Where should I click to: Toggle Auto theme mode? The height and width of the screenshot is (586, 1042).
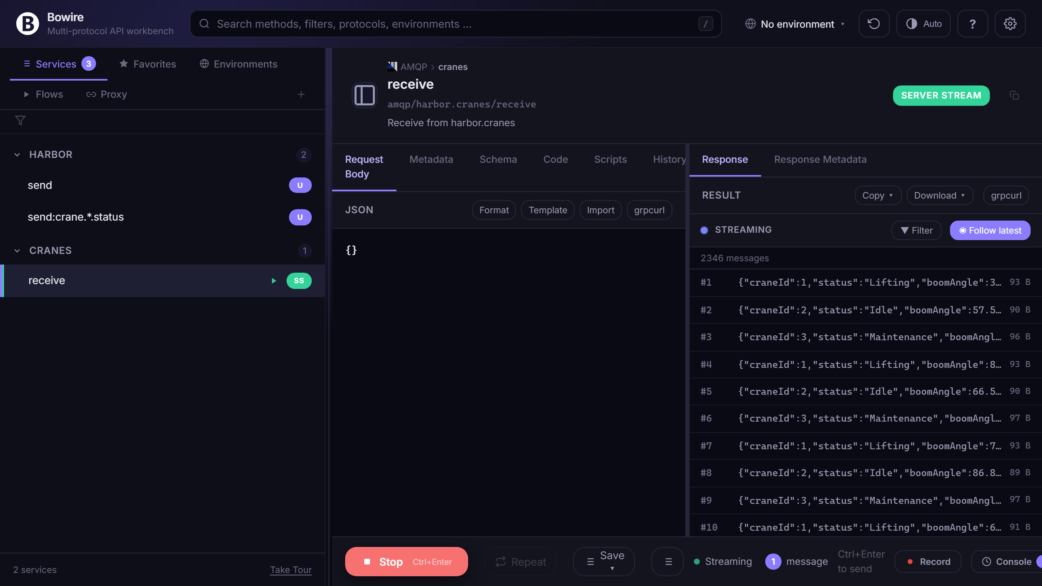click(x=924, y=24)
